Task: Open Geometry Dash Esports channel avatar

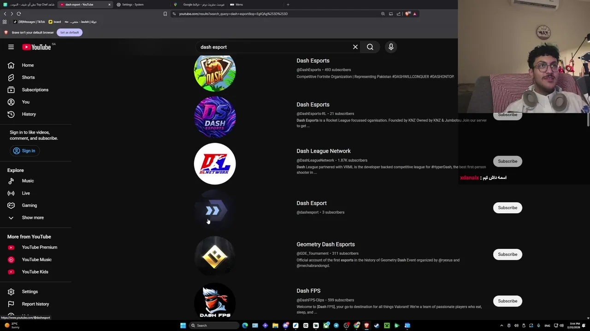Action: click(x=215, y=257)
